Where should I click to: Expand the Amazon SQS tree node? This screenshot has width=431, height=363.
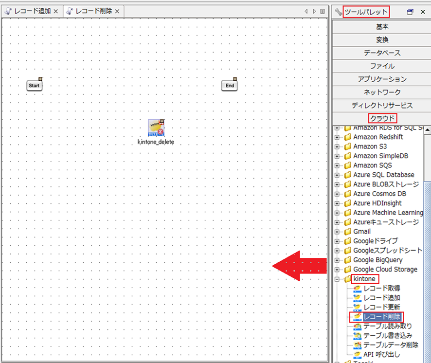[x=337, y=165]
